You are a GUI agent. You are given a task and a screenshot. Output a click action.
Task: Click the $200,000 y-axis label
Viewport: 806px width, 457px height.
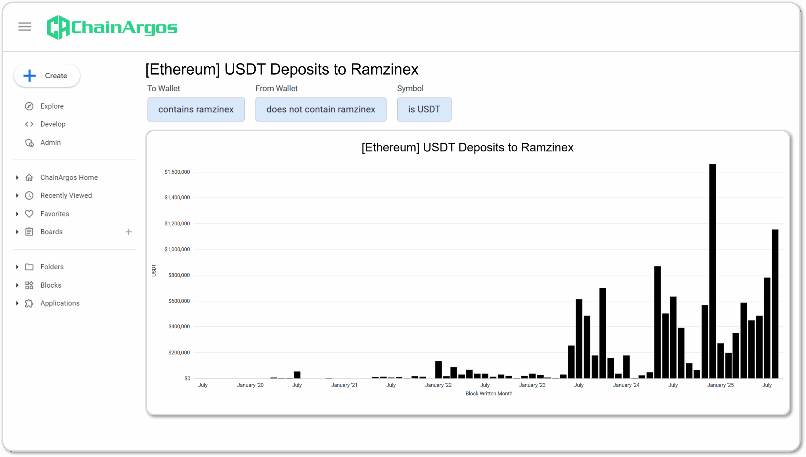pos(179,353)
